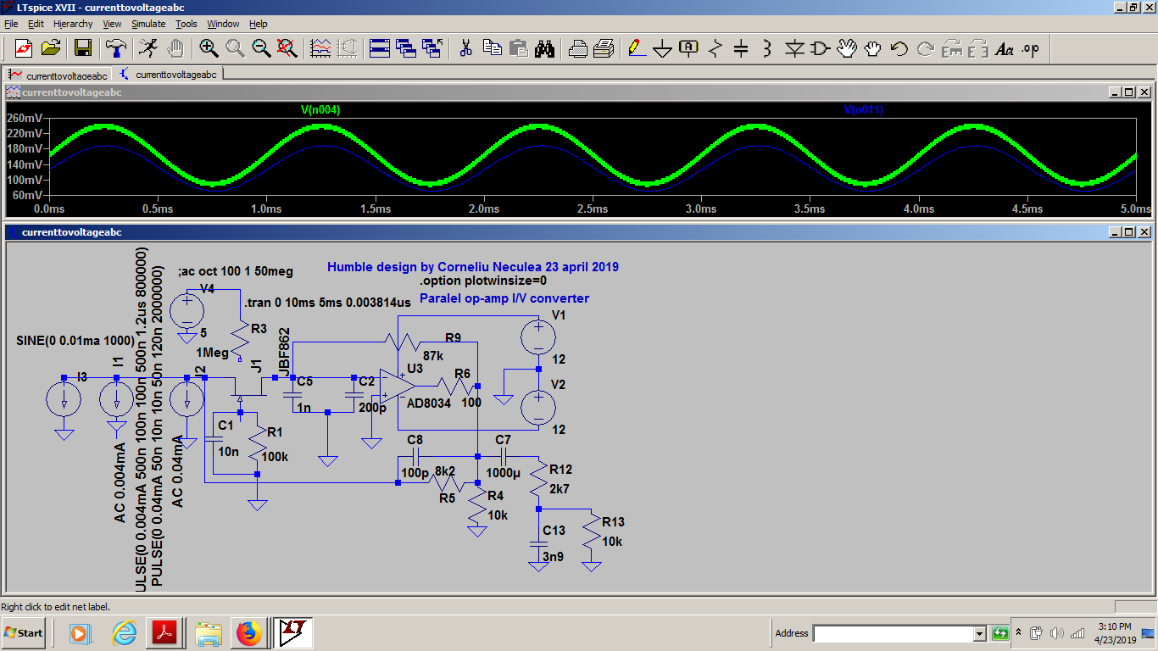Open Adobe Reader from the taskbar
Screen dimensions: 1158x651
163,633
